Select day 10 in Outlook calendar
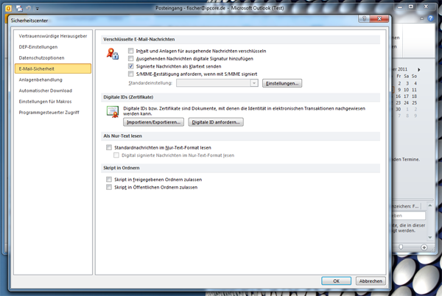The width and height of the screenshot is (442, 296). point(406,90)
